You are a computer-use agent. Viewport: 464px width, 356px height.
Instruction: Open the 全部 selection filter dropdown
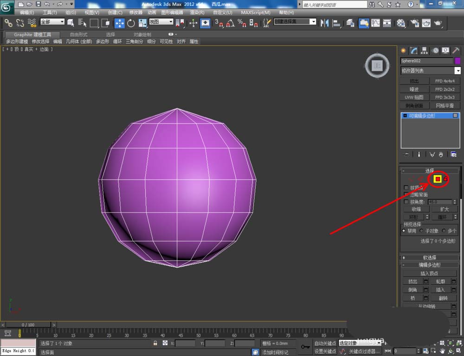[x=52, y=22]
